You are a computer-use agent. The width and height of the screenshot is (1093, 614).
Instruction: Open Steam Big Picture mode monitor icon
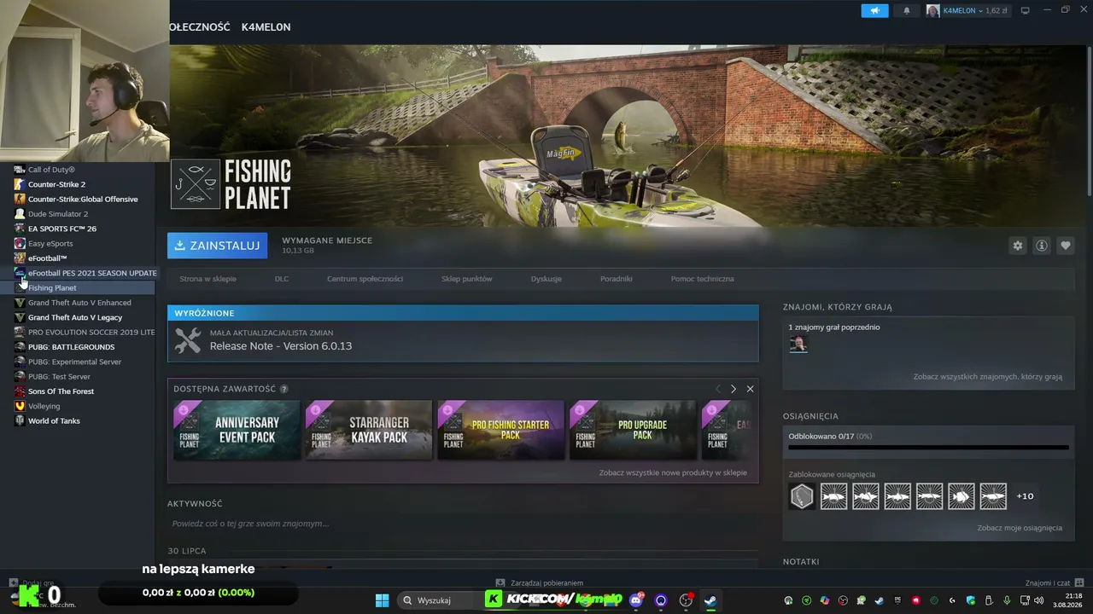1026,10
